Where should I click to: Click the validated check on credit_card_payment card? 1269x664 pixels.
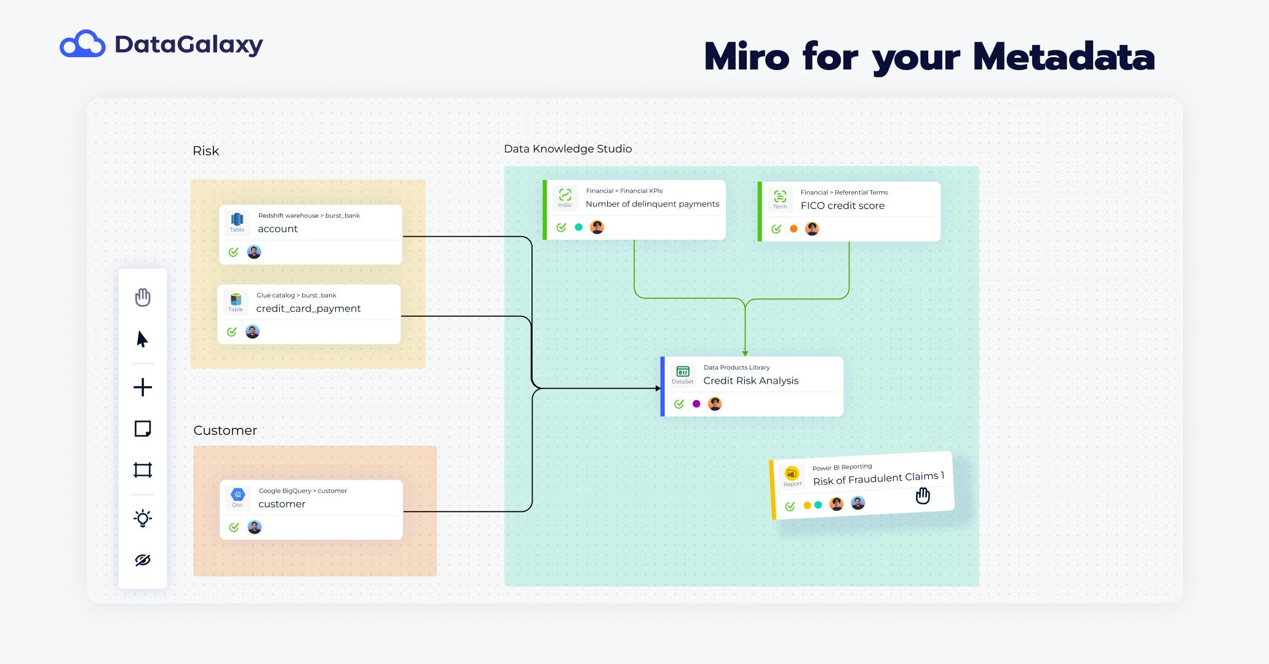point(232,332)
